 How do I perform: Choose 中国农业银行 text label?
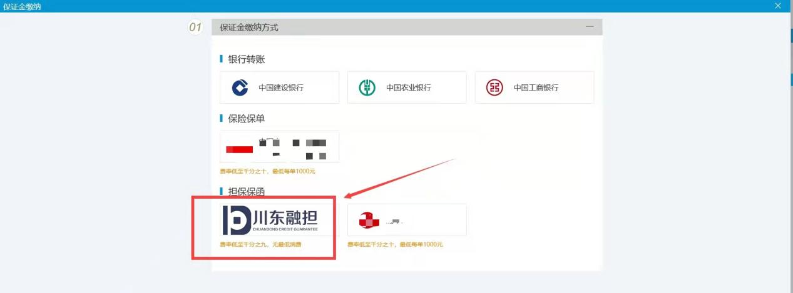click(408, 87)
